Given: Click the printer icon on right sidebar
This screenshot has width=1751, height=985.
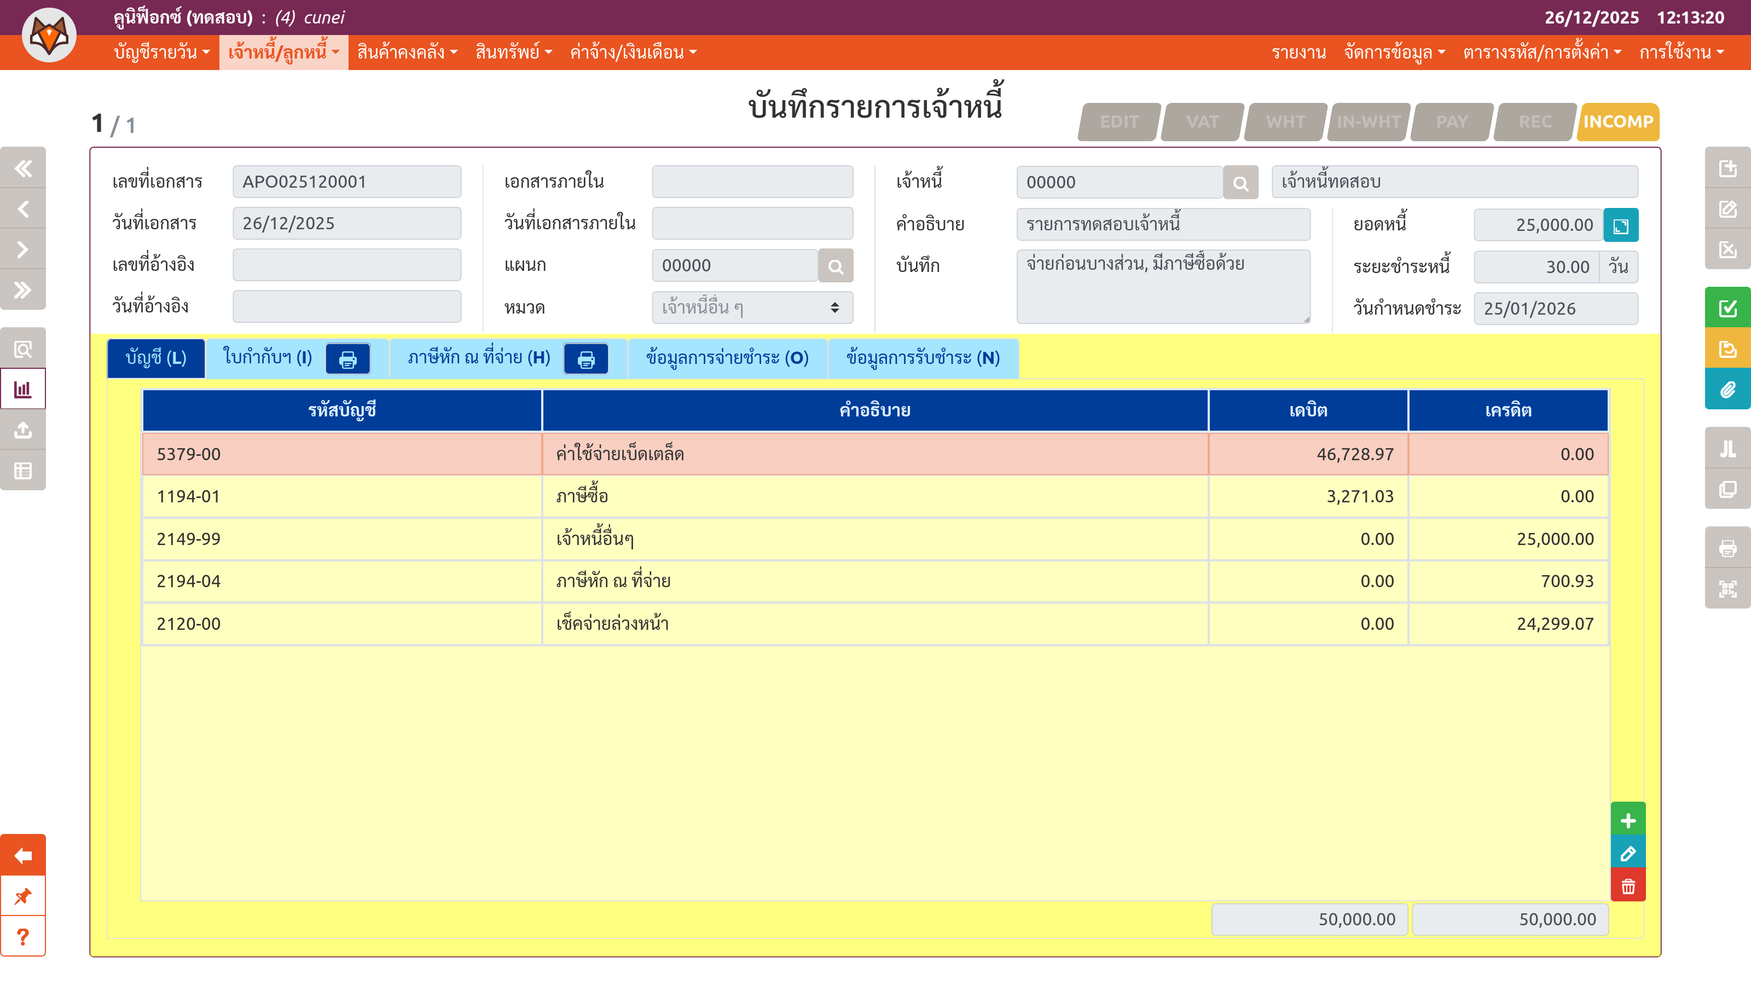Looking at the screenshot, I should pyautogui.click(x=1726, y=548).
